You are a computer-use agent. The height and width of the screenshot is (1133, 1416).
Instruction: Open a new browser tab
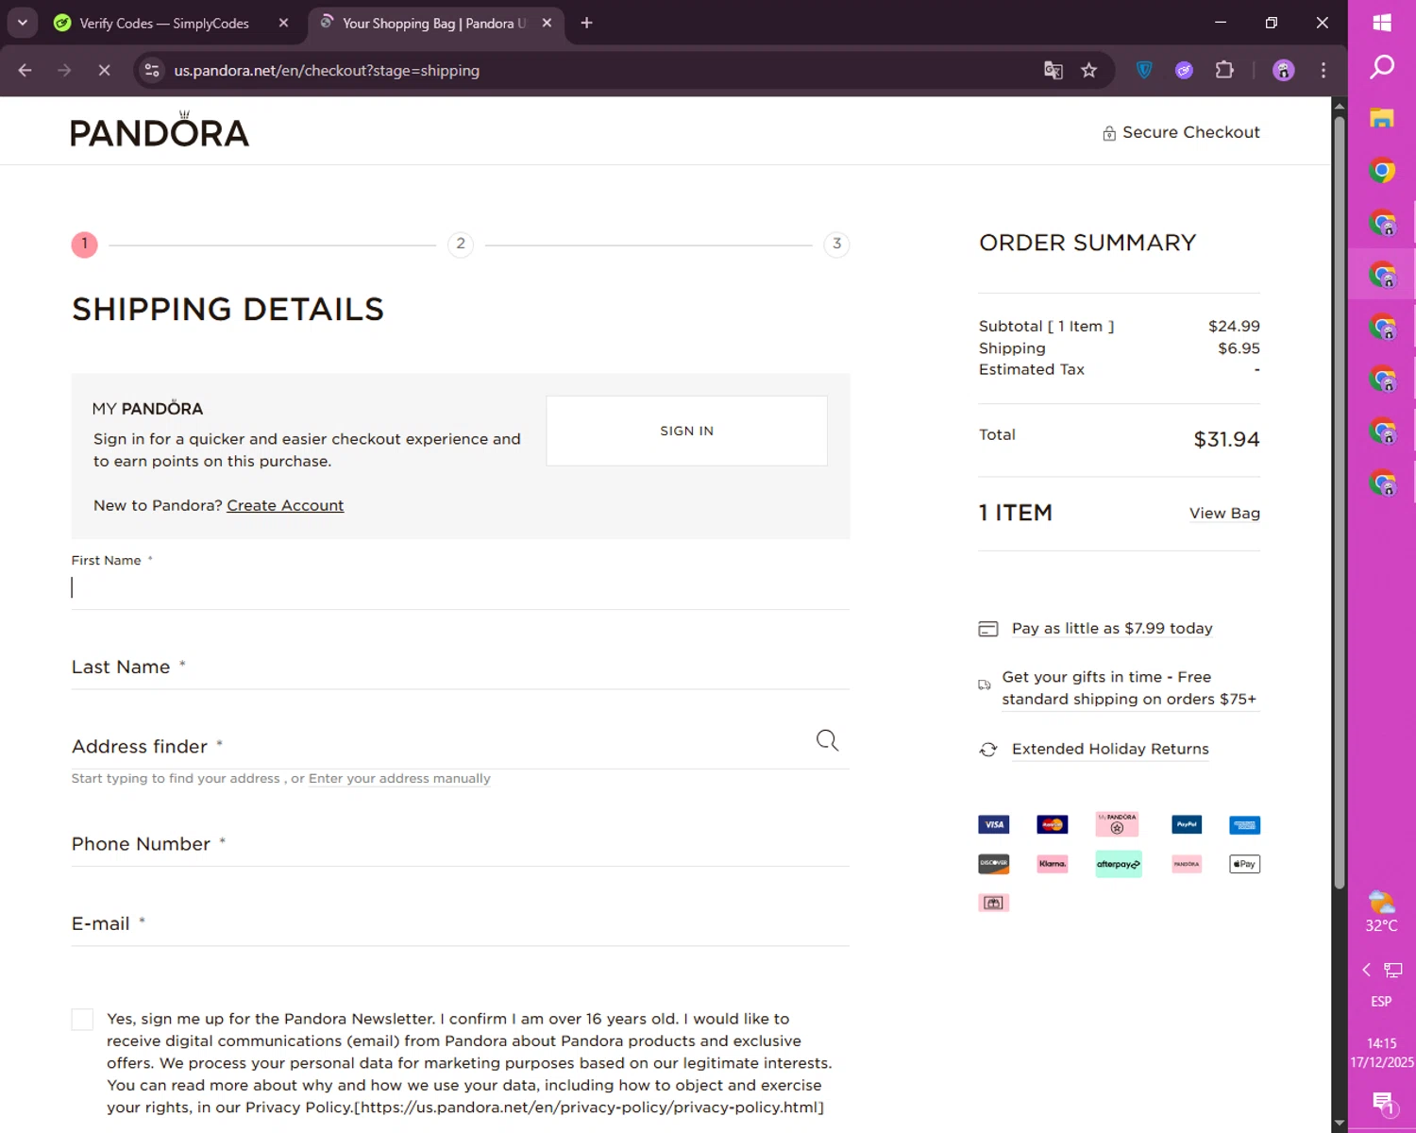click(x=586, y=23)
